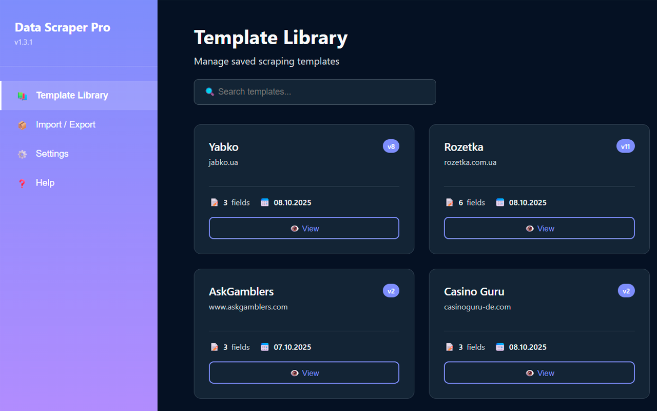
Task: Click the Data Scraper Pro app title
Action: 63,28
